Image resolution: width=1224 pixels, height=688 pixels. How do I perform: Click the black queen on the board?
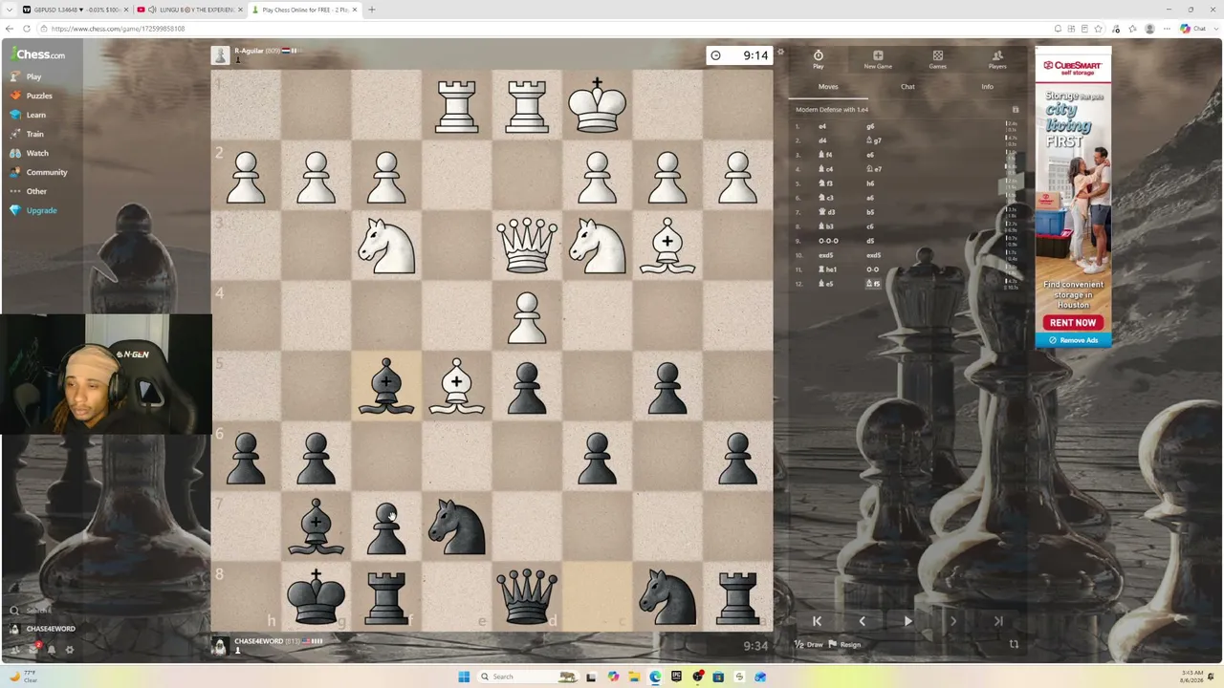click(527, 596)
